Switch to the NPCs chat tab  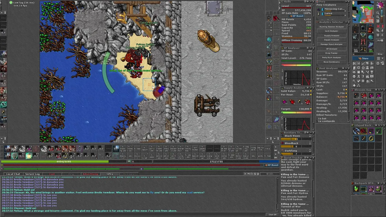109,174
